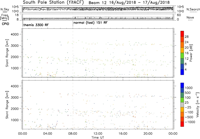Click the '28' tick label on the Power colorbar
The image size is (200, 139).
click(x=186, y=37)
